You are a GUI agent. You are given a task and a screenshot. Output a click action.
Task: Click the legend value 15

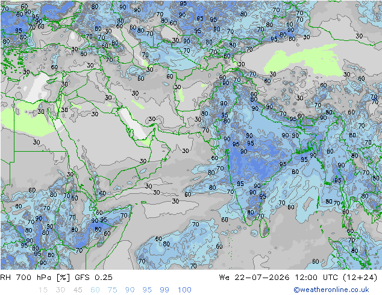[x=43, y=290]
